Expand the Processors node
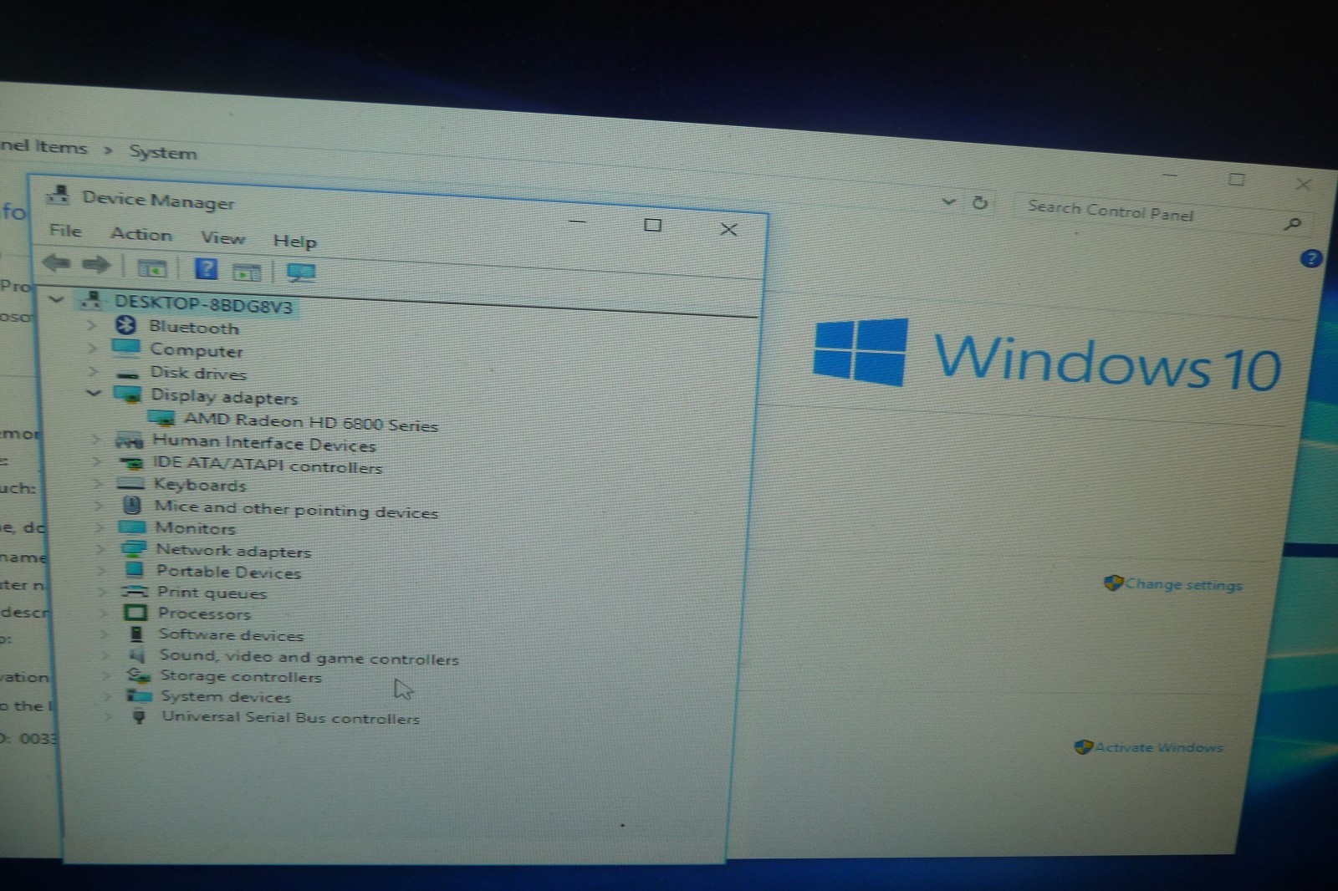This screenshot has width=1338, height=891. coord(103,613)
